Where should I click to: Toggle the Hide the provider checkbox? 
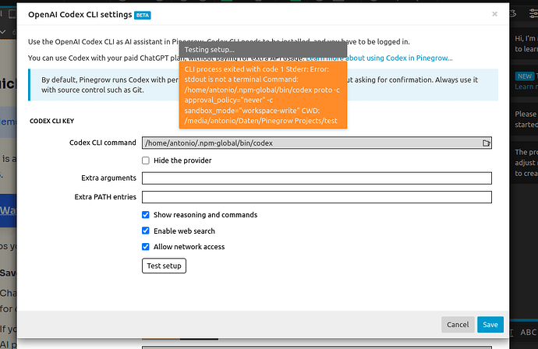pos(146,160)
